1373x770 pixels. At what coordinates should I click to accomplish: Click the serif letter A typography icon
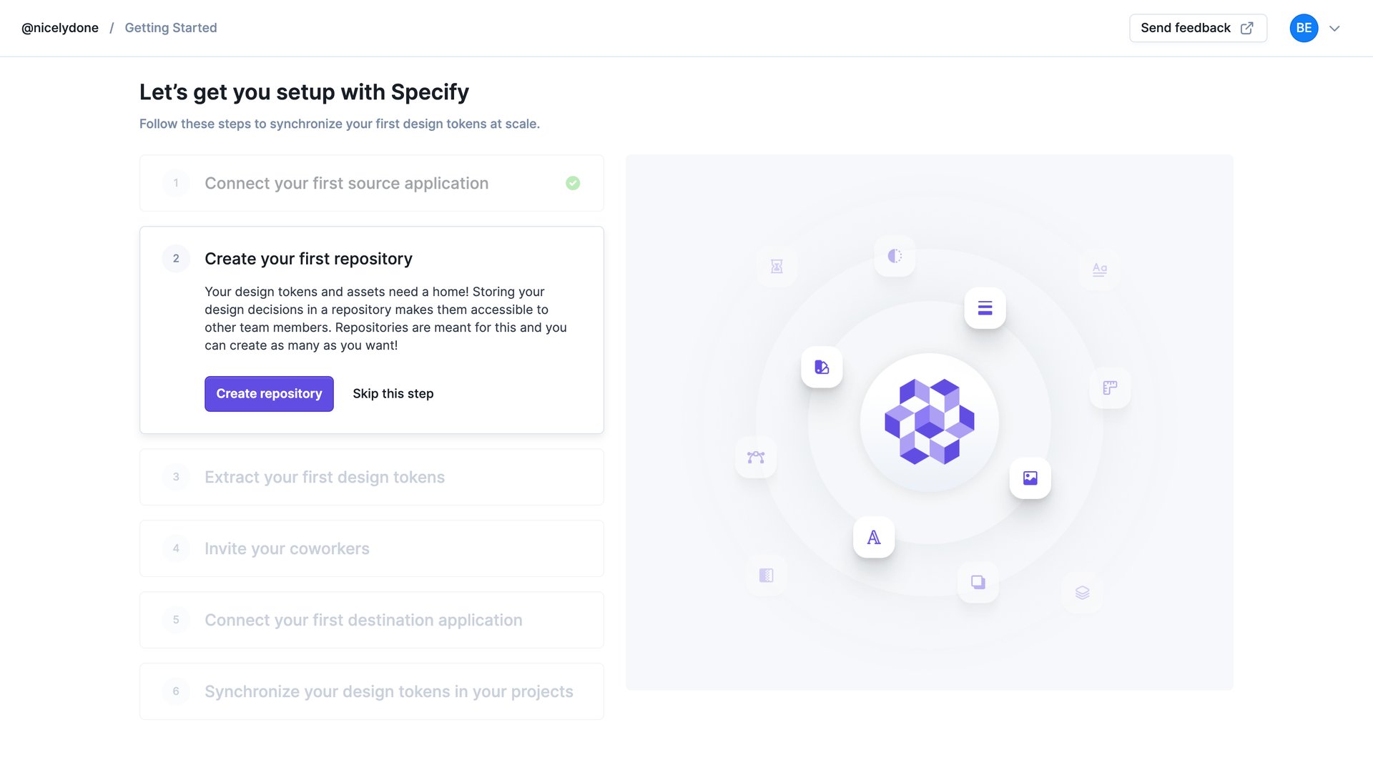pos(873,537)
